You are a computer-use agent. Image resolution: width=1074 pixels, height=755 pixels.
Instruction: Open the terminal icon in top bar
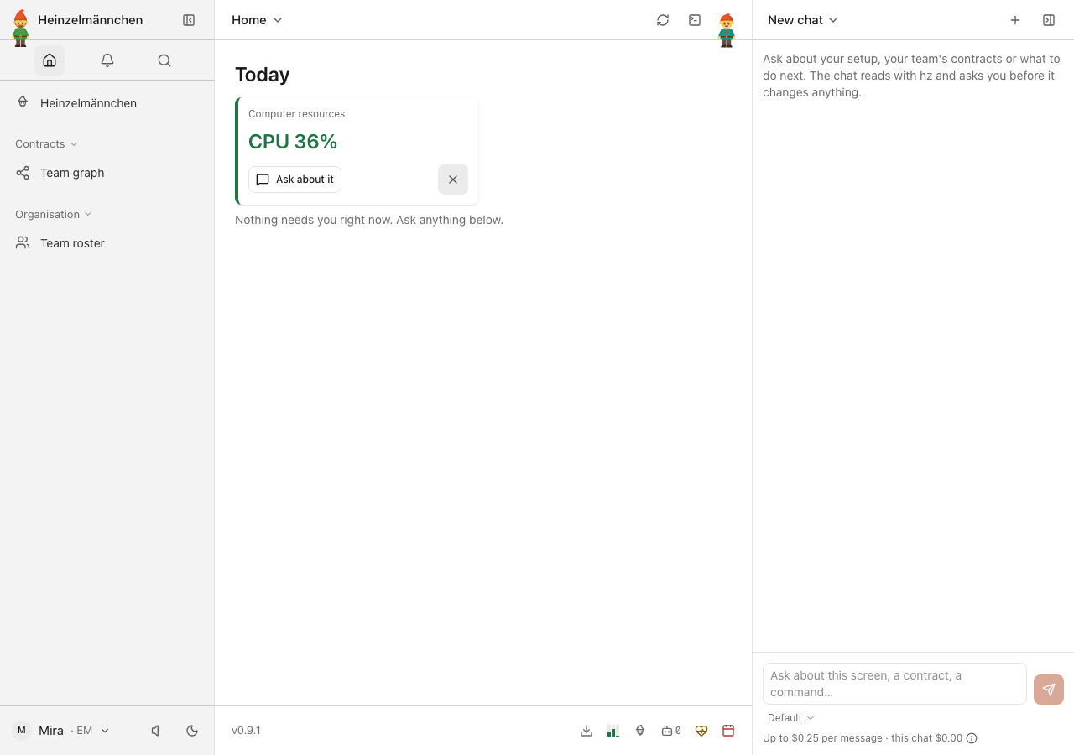pos(695,20)
